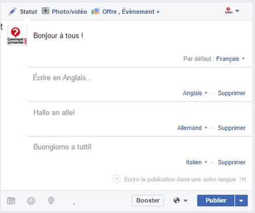
Task: Open the emoji smiley picker
Action: click(31, 201)
